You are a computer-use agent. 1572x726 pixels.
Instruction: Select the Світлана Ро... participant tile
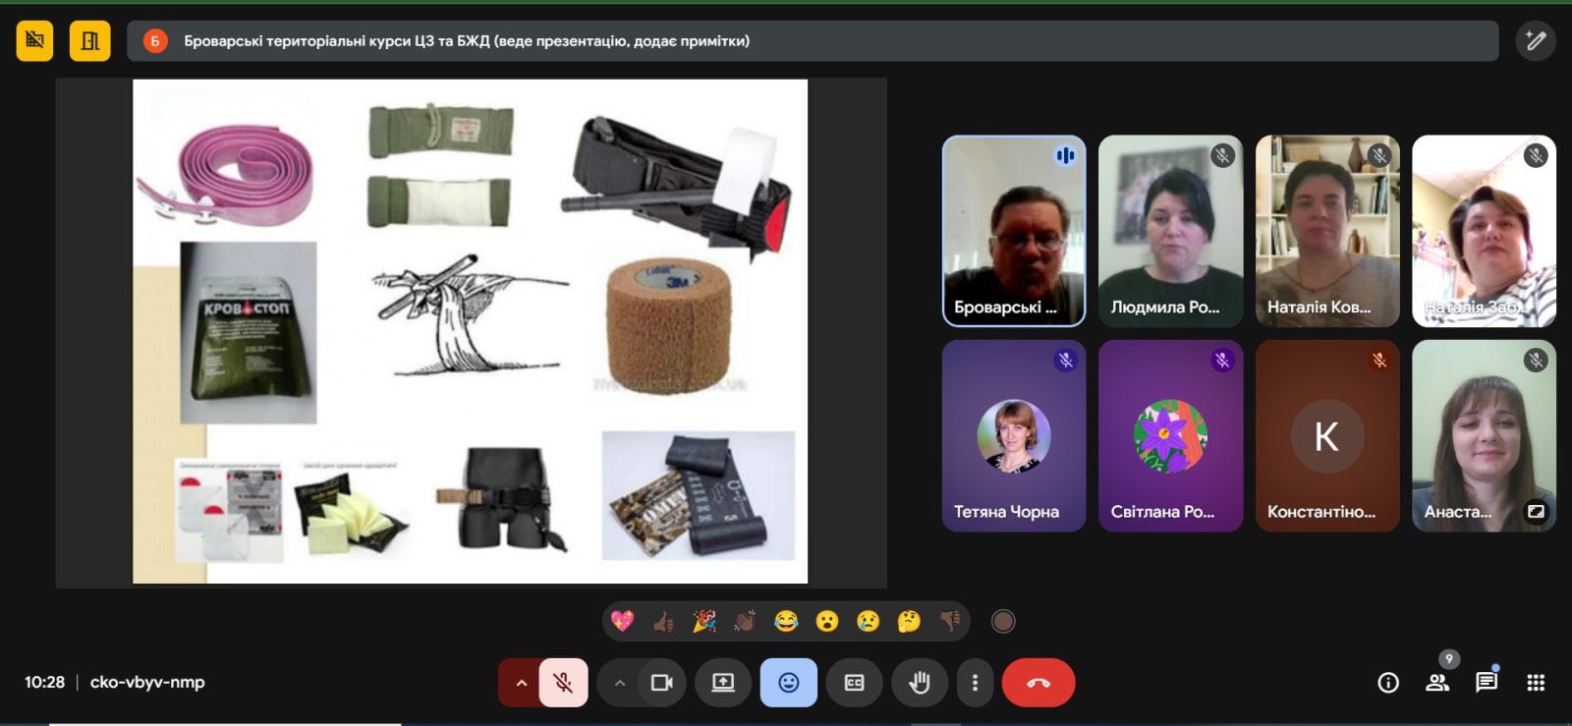(1170, 436)
